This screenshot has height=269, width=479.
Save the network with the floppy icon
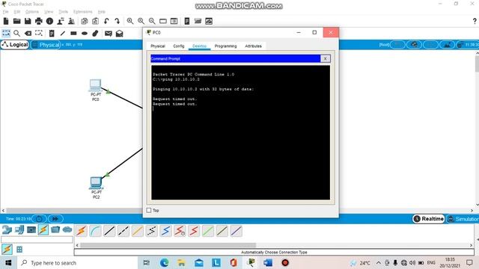coord(28,21)
